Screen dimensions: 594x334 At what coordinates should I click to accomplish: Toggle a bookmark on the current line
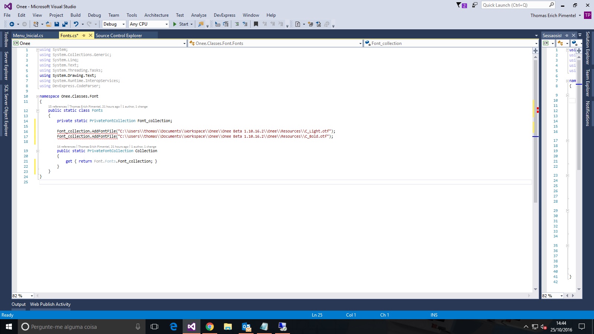tap(256, 24)
